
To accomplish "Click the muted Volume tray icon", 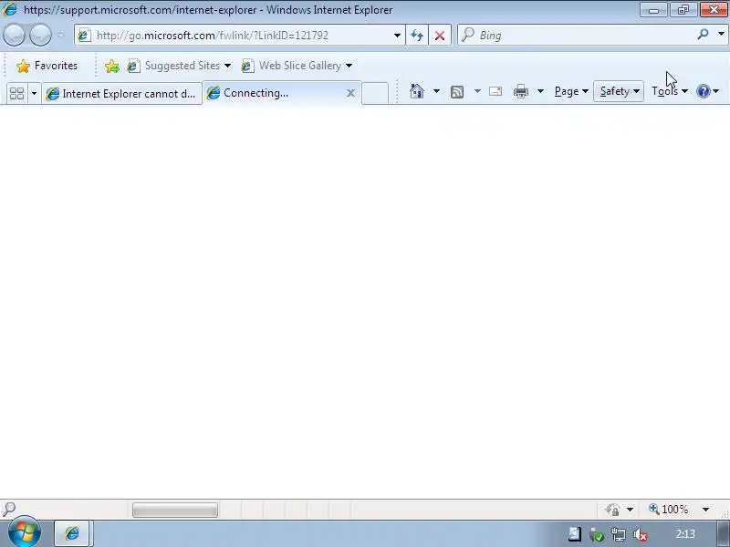I will tap(641, 535).
